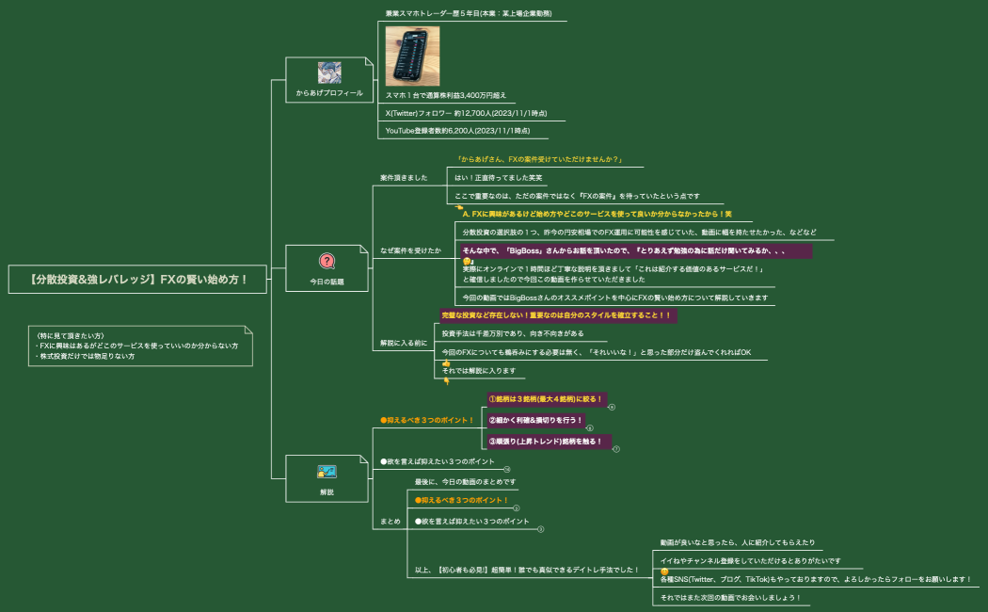The image size is (988, 612).
Task: Click the smartphone photo thumbnail
Action: [411, 56]
